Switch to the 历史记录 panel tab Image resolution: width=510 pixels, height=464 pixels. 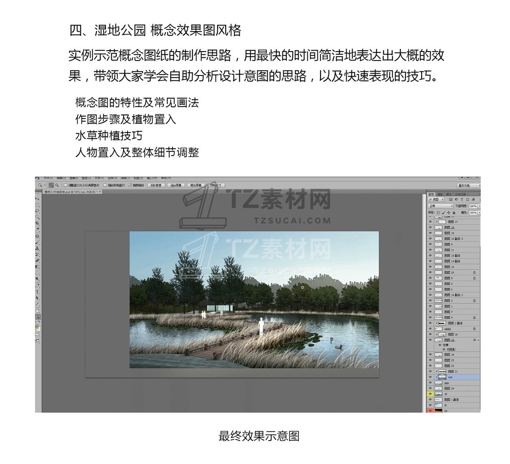pos(460,194)
